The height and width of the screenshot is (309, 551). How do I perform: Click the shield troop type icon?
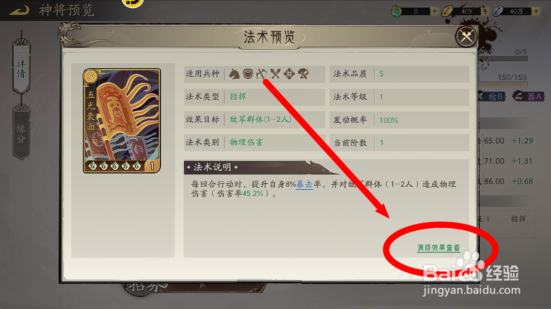point(248,74)
